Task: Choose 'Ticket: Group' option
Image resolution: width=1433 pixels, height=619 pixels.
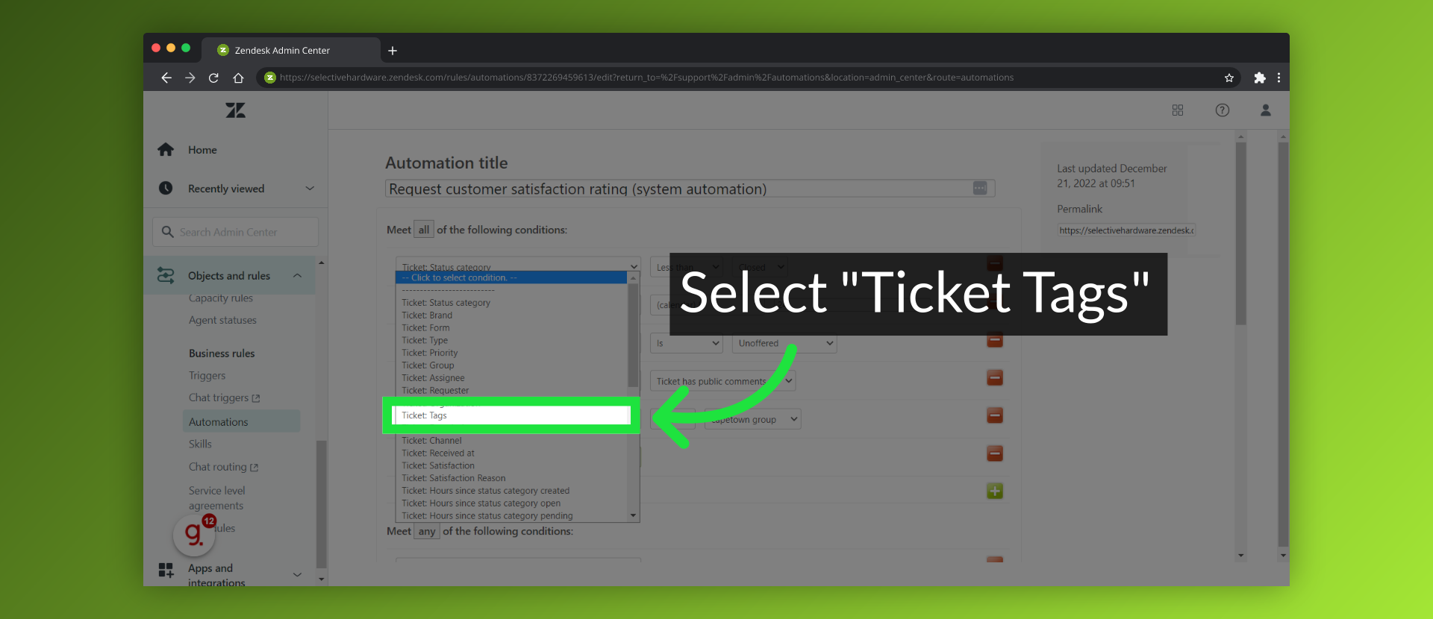Action: click(512, 365)
